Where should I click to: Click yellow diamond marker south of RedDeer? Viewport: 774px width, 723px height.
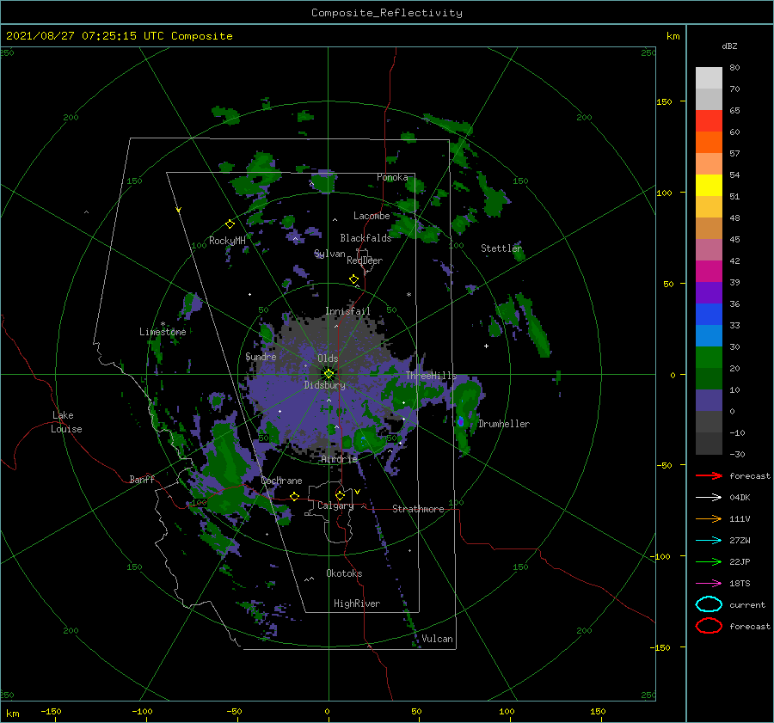pos(354,279)
